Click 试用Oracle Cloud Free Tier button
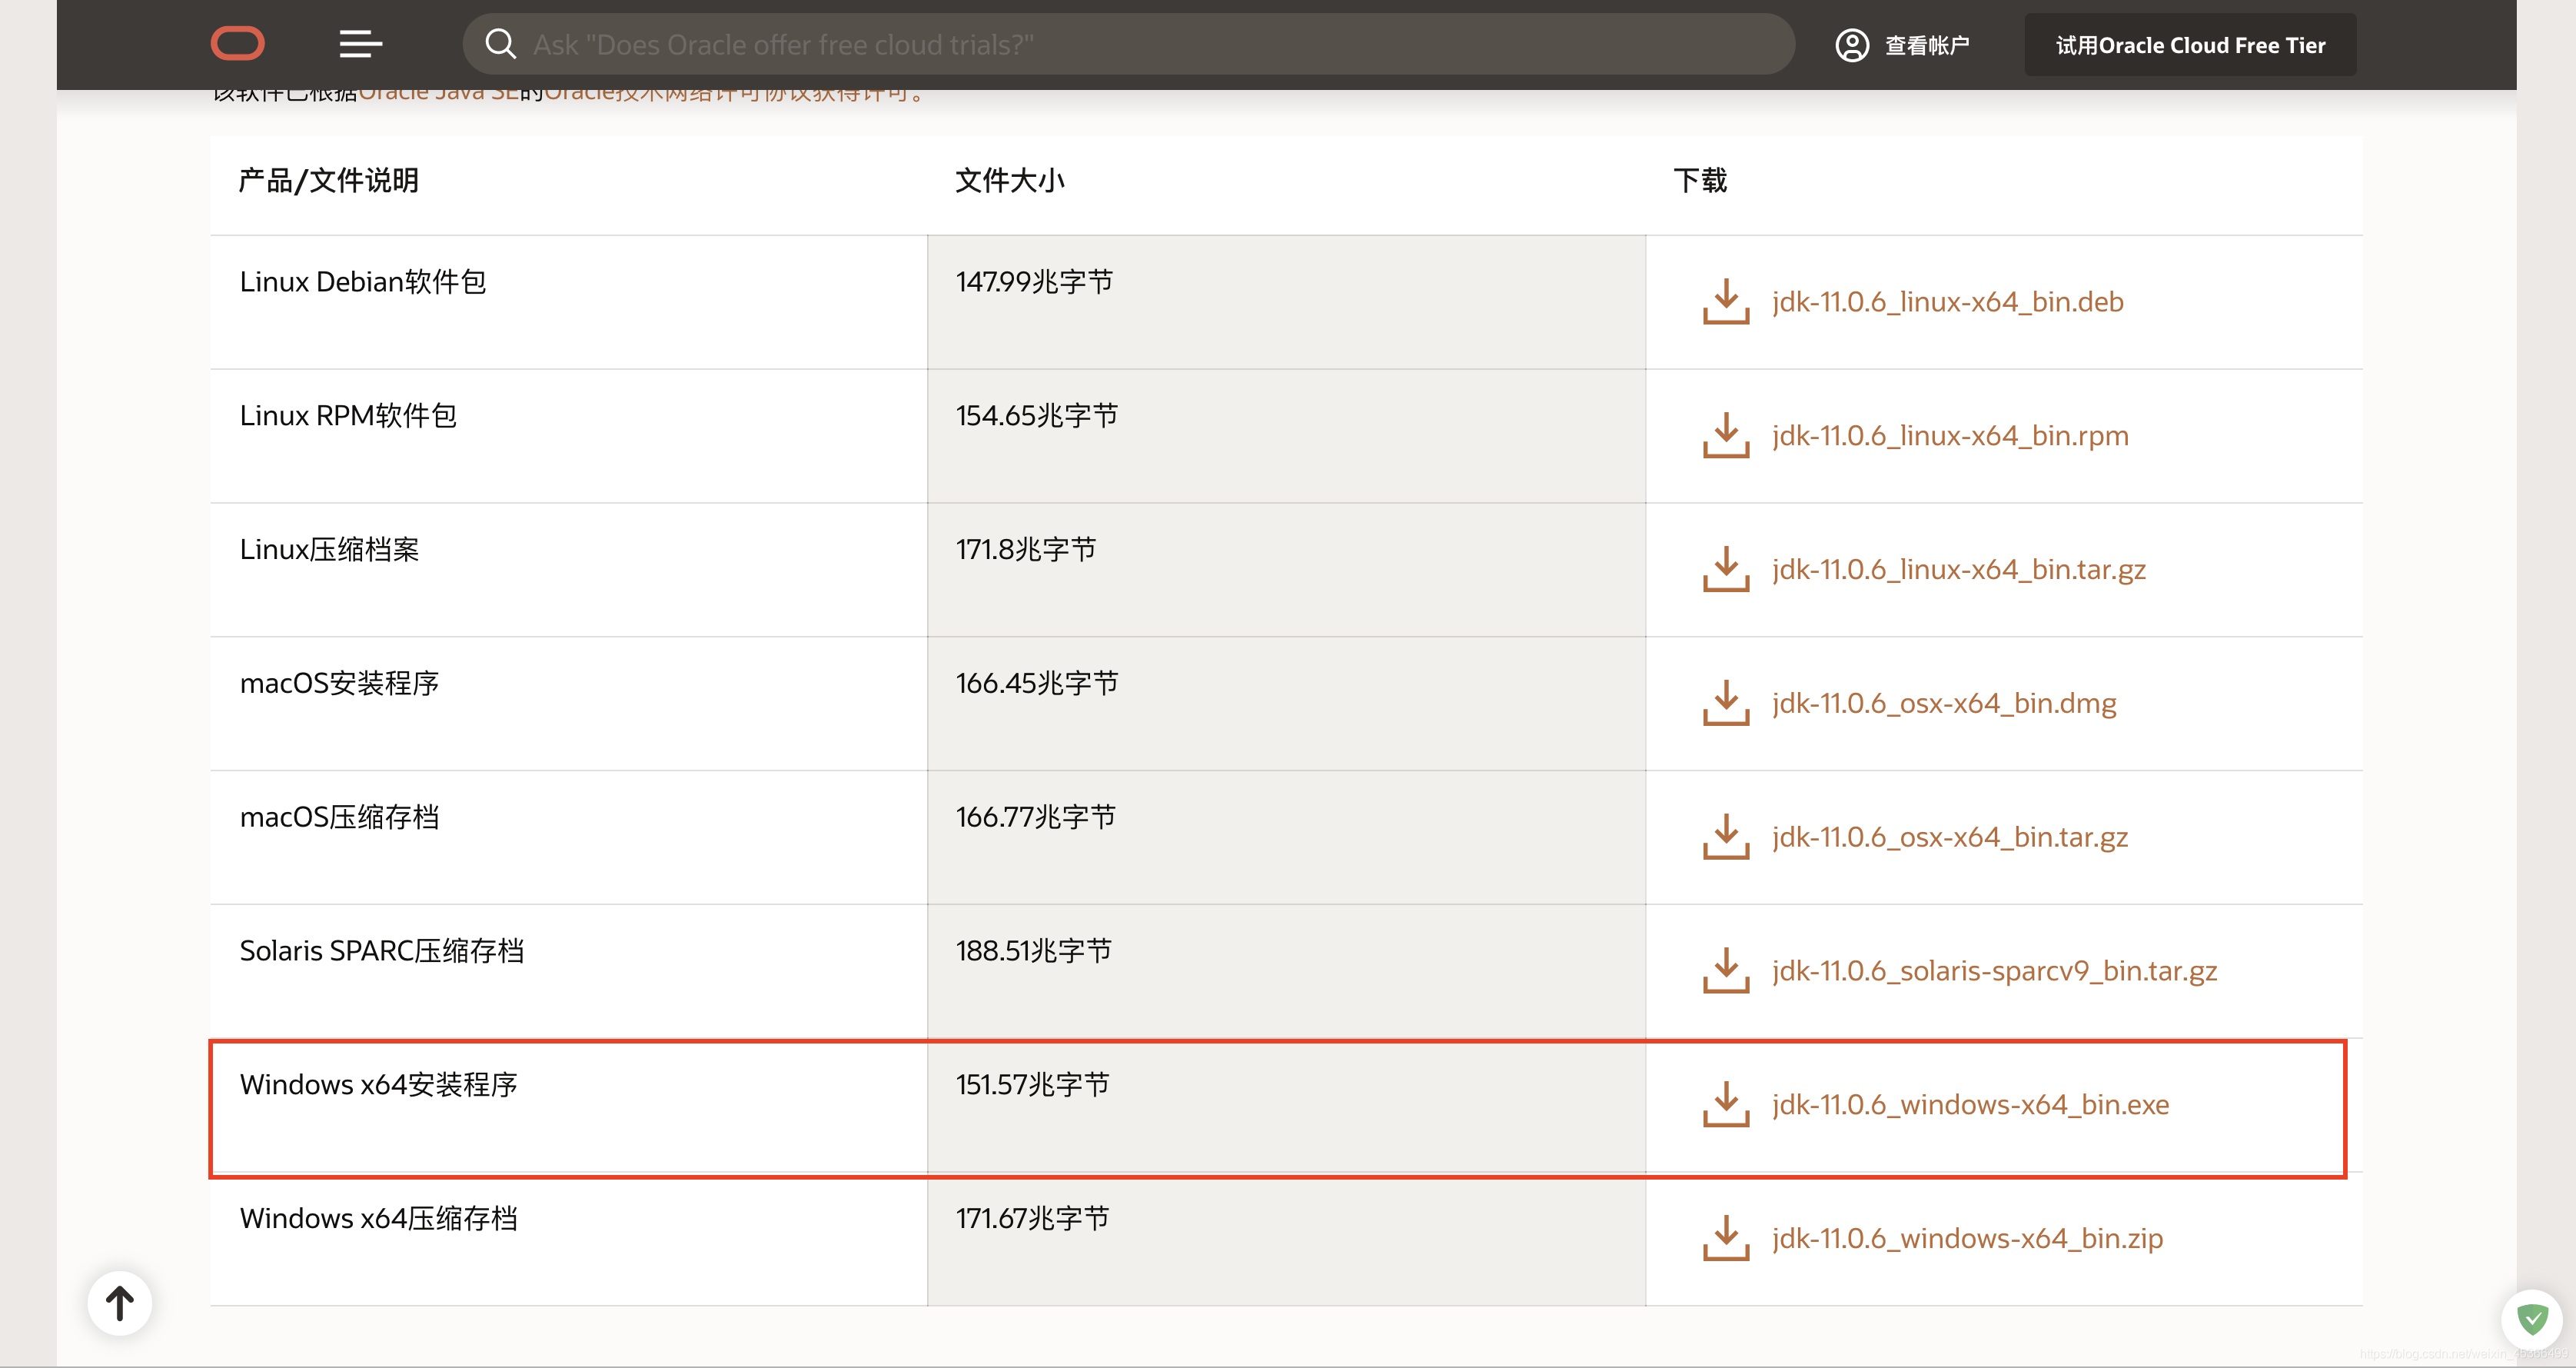The image size is (2576, 1368). (2189, 45)
